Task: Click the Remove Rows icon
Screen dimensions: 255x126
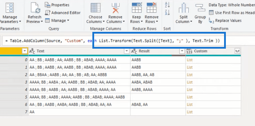Action: click(152, 7)
